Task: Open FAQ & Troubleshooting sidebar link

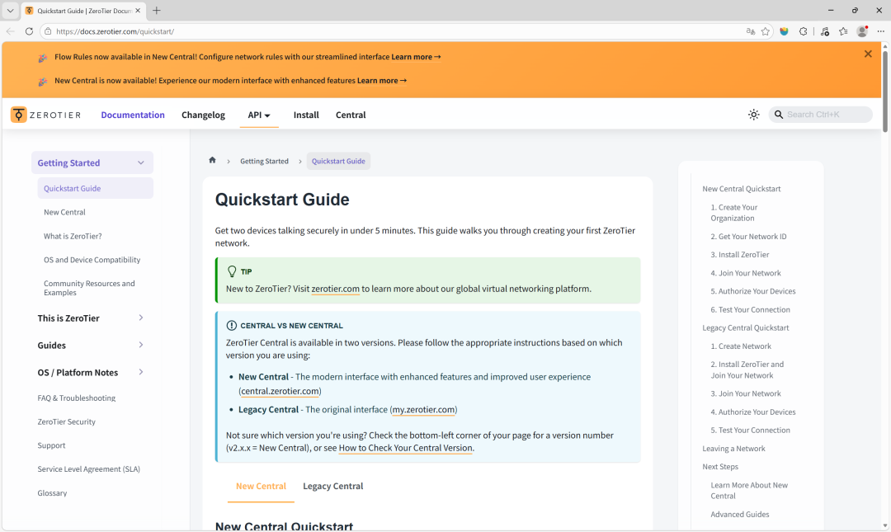Action: tap(77, 398)
